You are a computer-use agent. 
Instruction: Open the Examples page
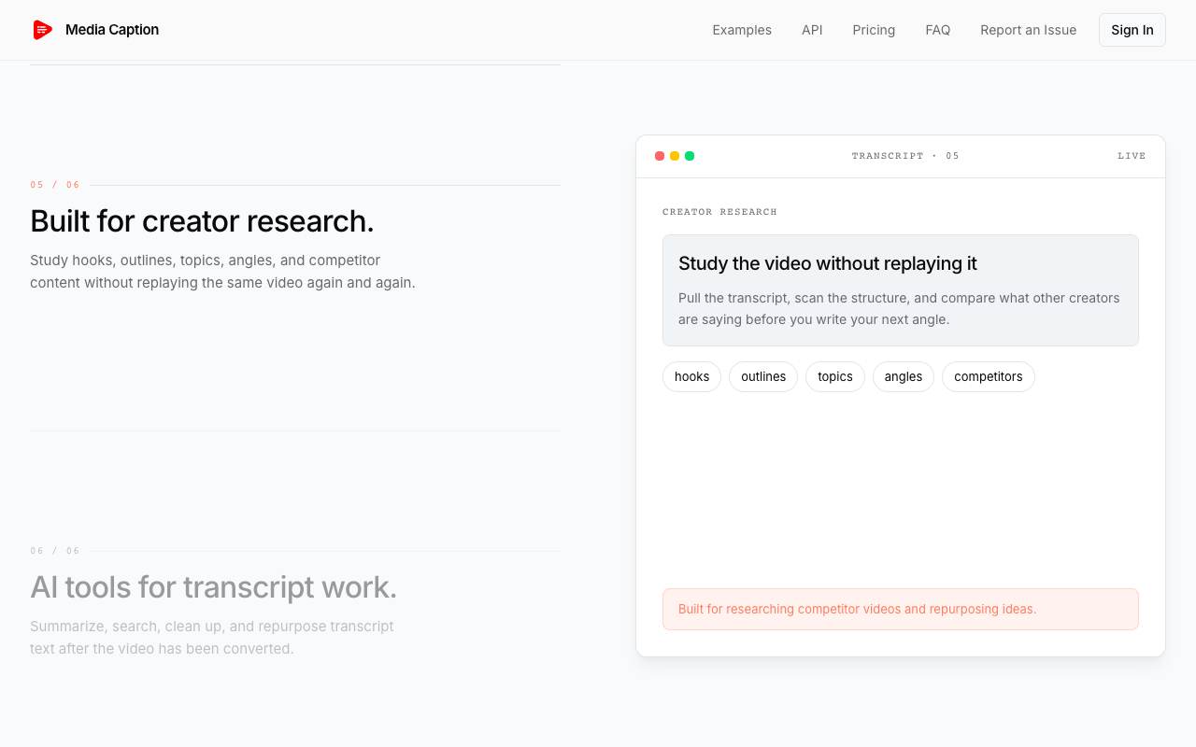(742, 30)
